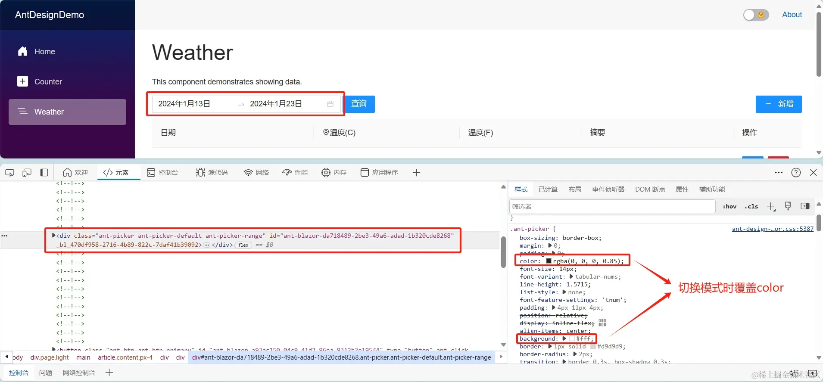Click div.page.light in the breadcrumb
Image resolution: width=823 pixels, height=382 pixels.
tap(50, 357)
